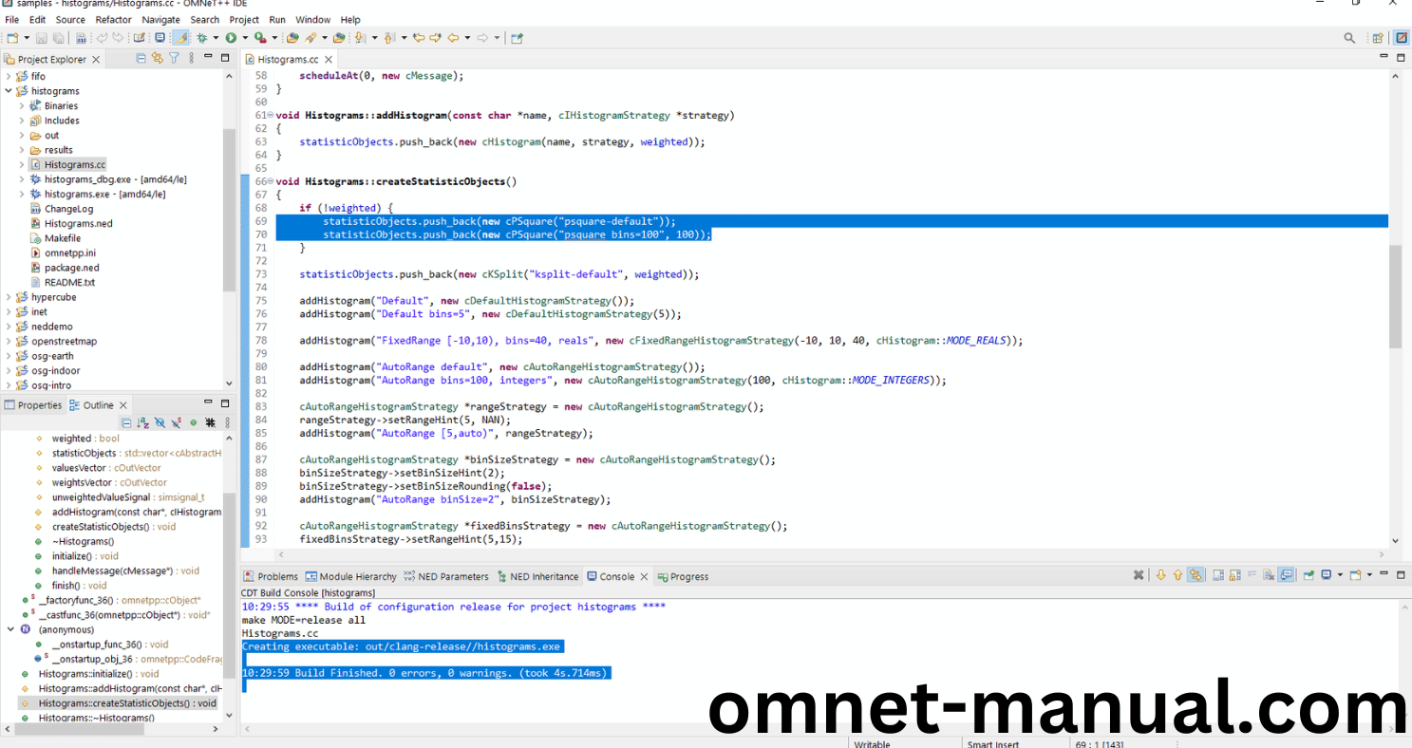The height and width of the screenshot is (748, 1412).
Task: Click the green Run button in toolbar
Action: (x=230, y=38)
